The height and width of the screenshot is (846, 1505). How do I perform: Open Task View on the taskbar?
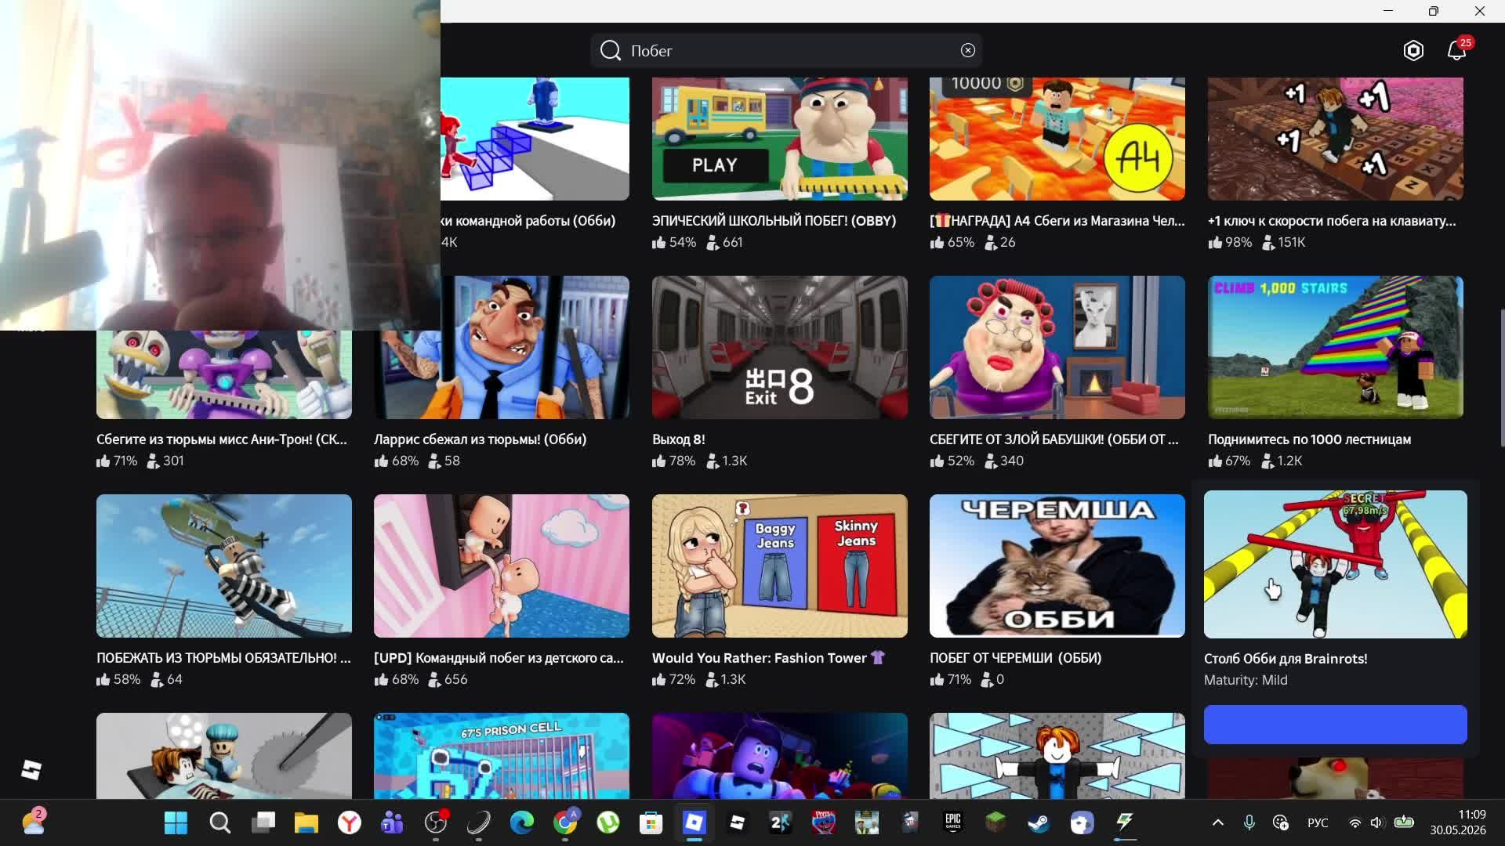tap(263, 822)
